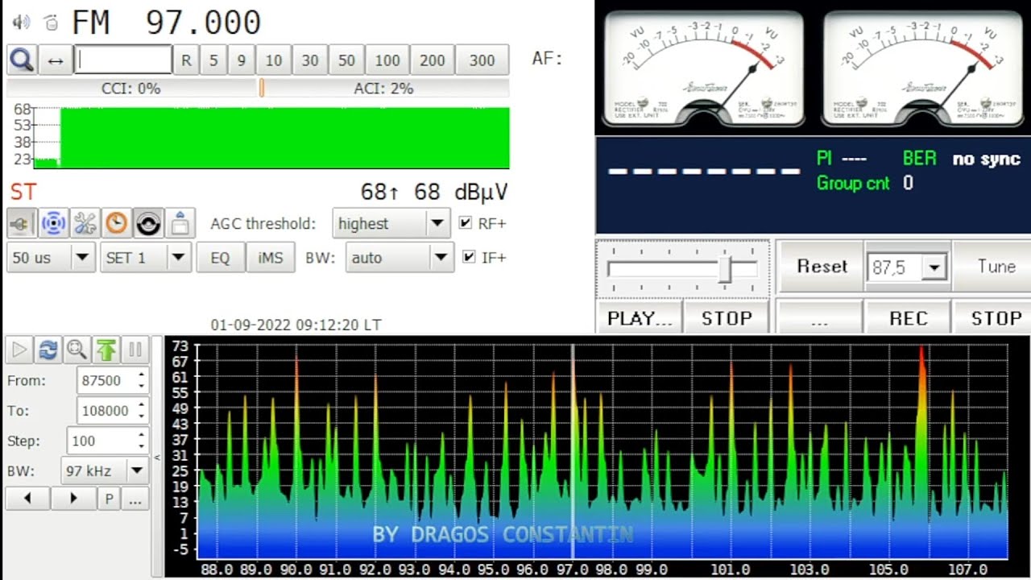This screenshot has width=1031, height=580.
Task: Open the SET 1 dropdown
Action: [x=144, y=258]
